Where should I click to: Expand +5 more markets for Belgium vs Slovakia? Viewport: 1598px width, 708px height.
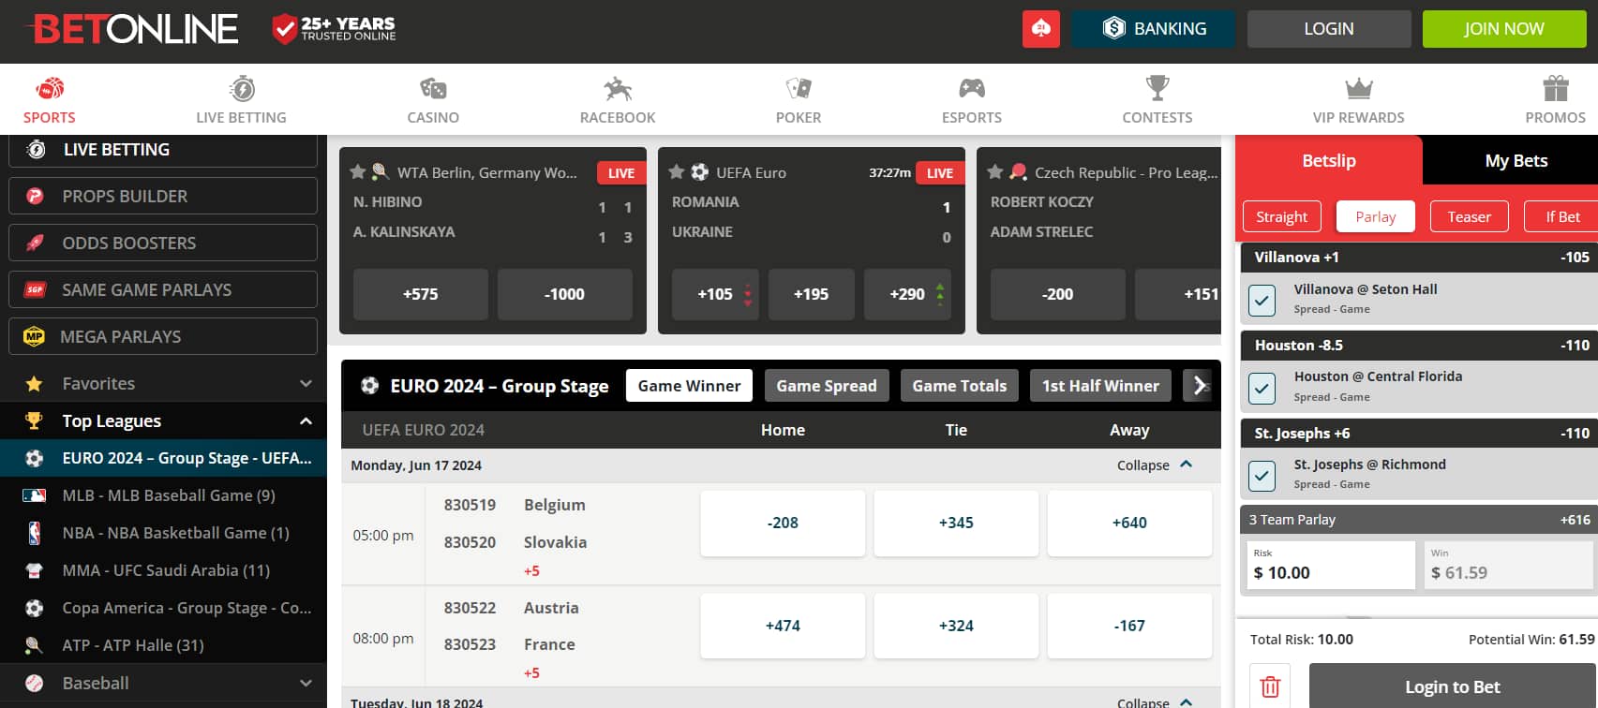click(x=531, y=571)
